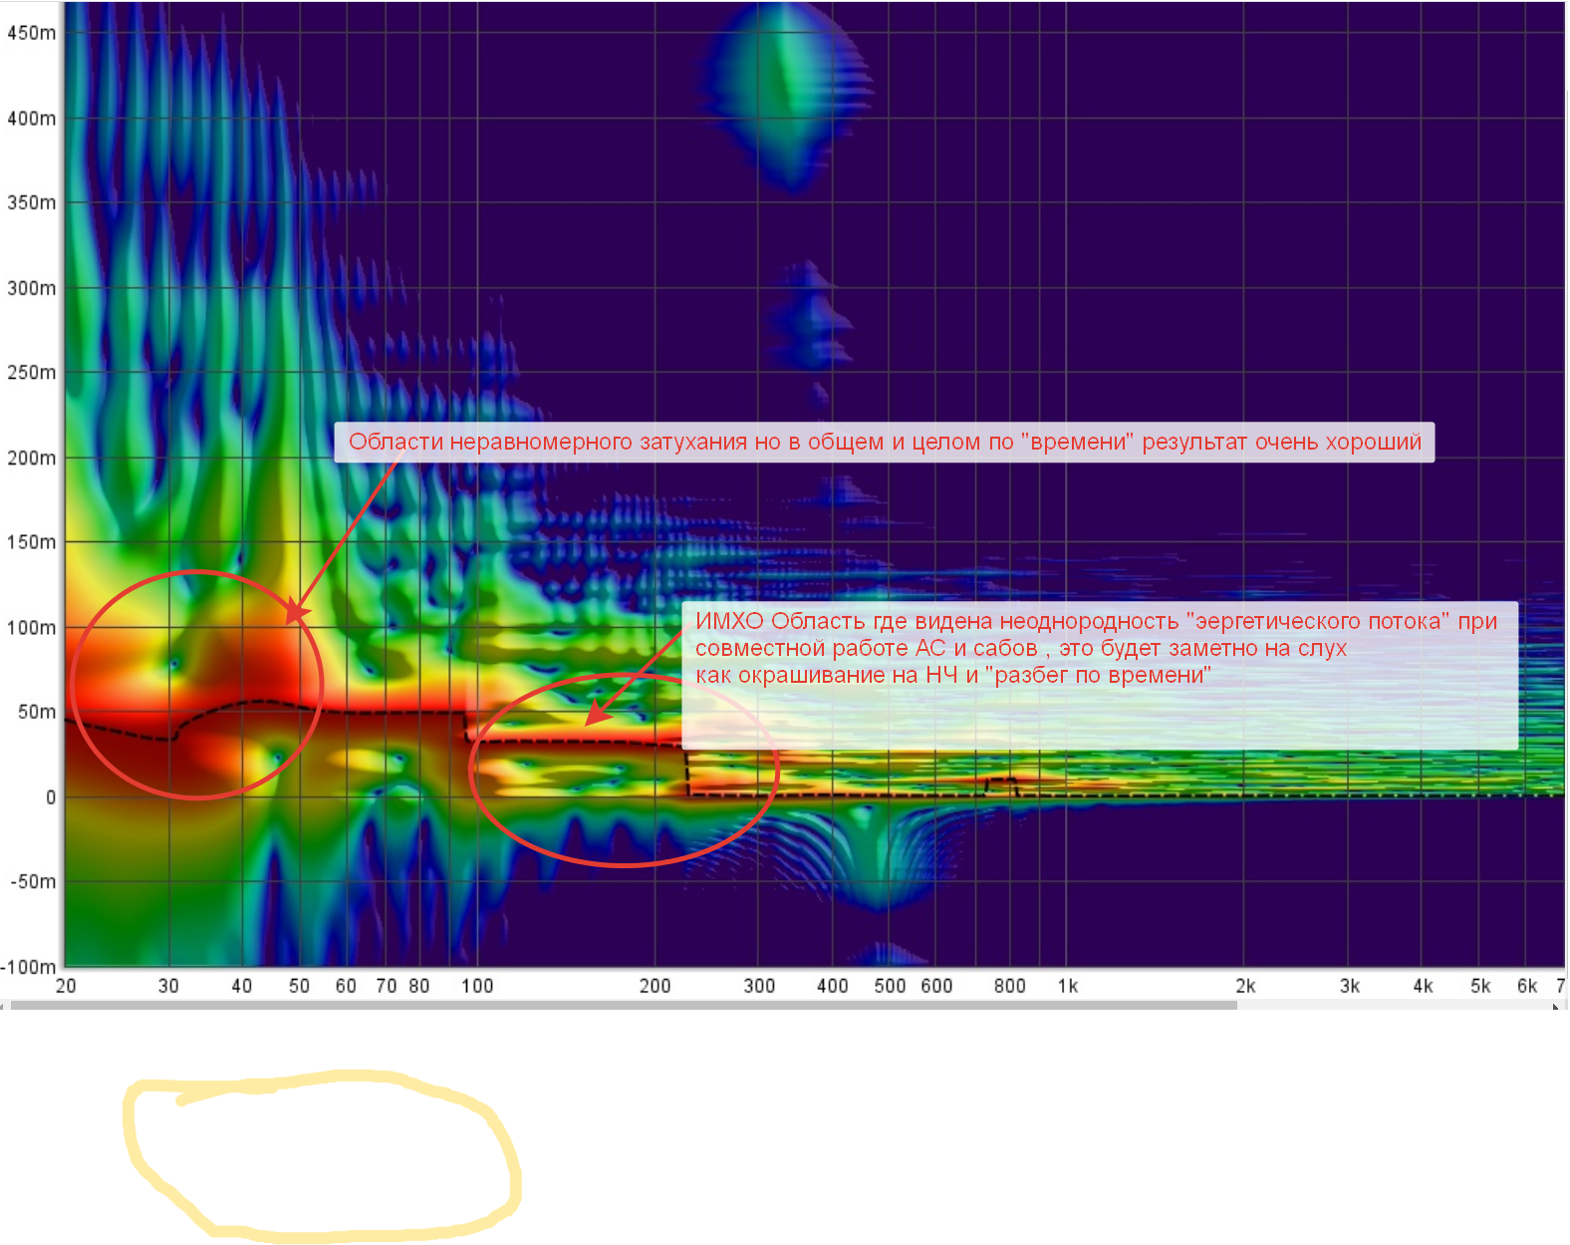Click the scrollbar's left arrow button
Viewport: 1570px width, 1245px height.
(4, 1006)
